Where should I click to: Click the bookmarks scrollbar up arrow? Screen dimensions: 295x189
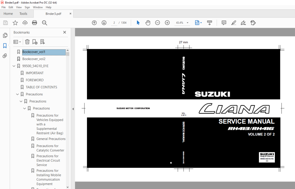[67, 50]
